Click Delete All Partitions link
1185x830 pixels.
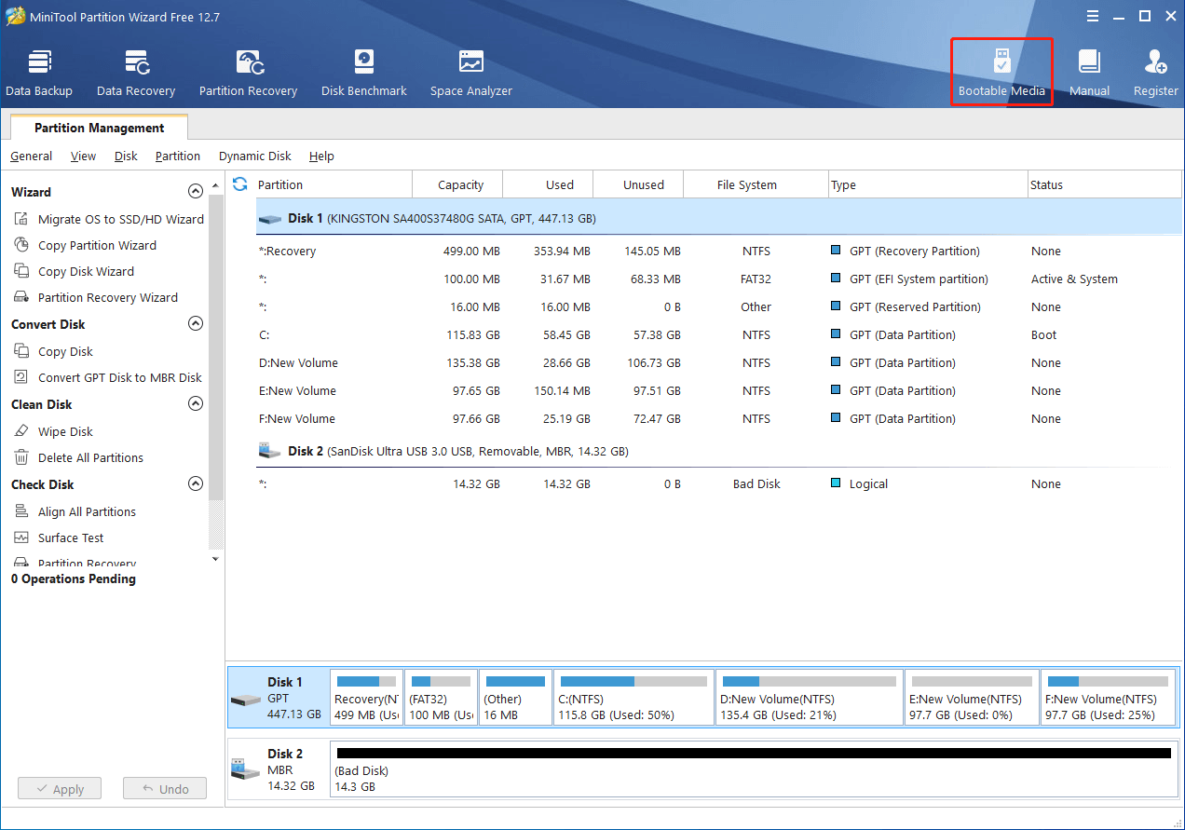point(90,457)
